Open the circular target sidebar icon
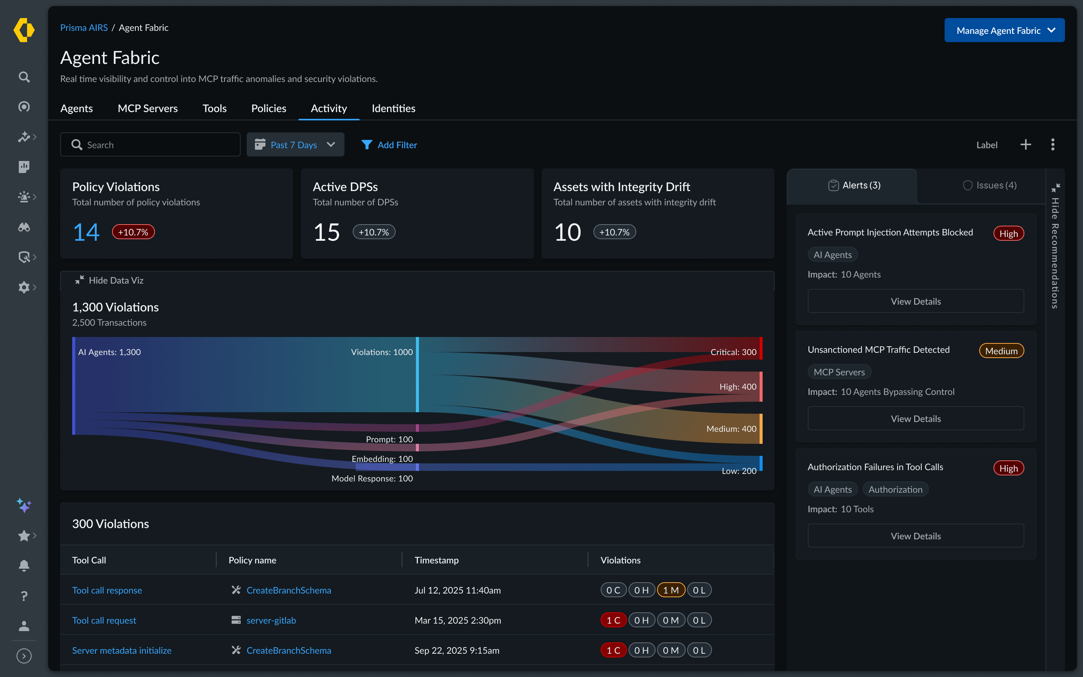Screen dimensions: 1083x677 [x=24, y=106]
